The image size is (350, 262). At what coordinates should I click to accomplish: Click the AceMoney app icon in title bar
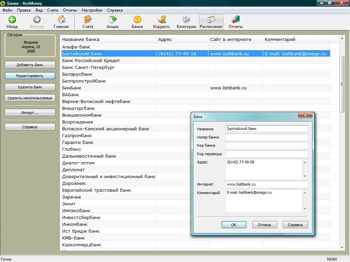point(3,3)
